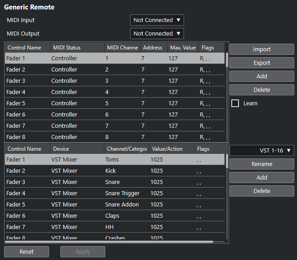The width and height of the screenshot is (297, 260).
Task: Click value 1025 in the Claps row
Action: click(x=157, y=215)
